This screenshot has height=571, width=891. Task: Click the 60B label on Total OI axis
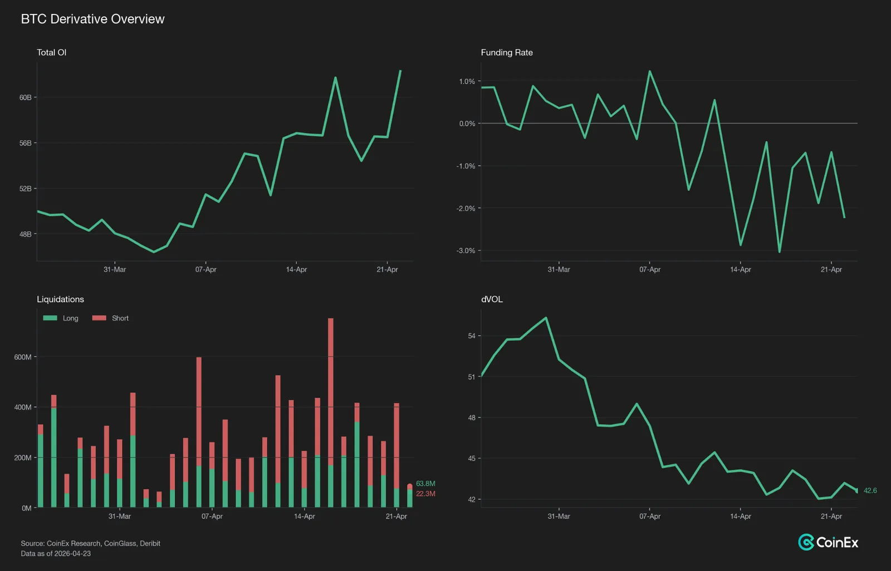pyautogui.click(x=26, y=97)
